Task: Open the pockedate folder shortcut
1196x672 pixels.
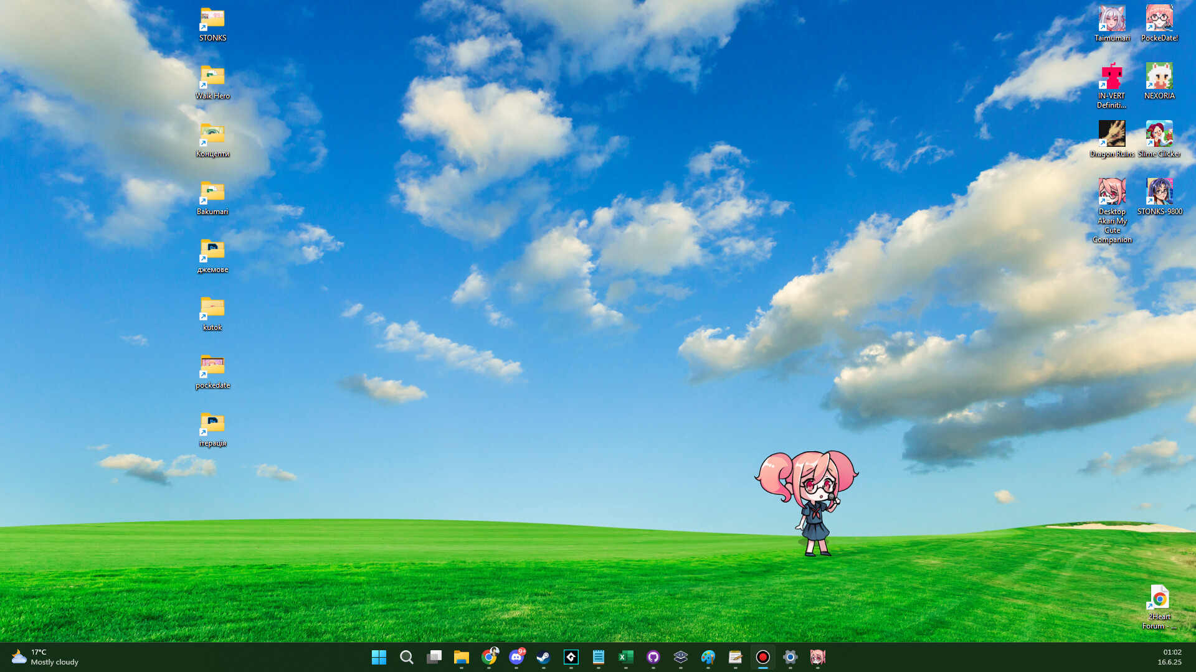Action: [212, 367]
